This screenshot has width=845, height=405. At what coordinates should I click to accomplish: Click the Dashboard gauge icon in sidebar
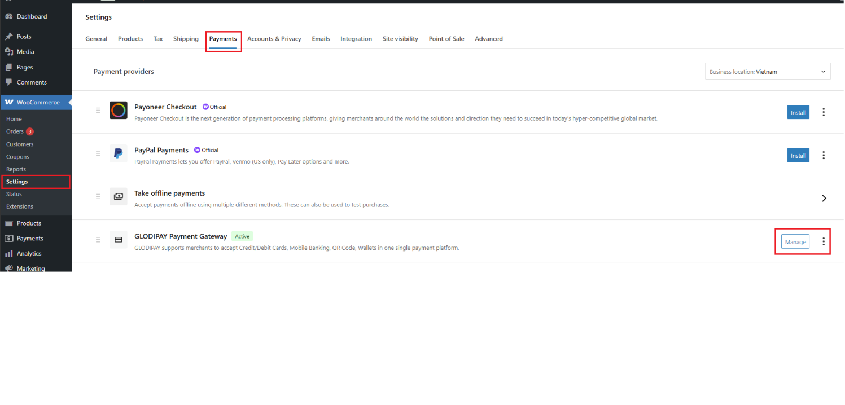pyautogui.click(x=9, y=17)
